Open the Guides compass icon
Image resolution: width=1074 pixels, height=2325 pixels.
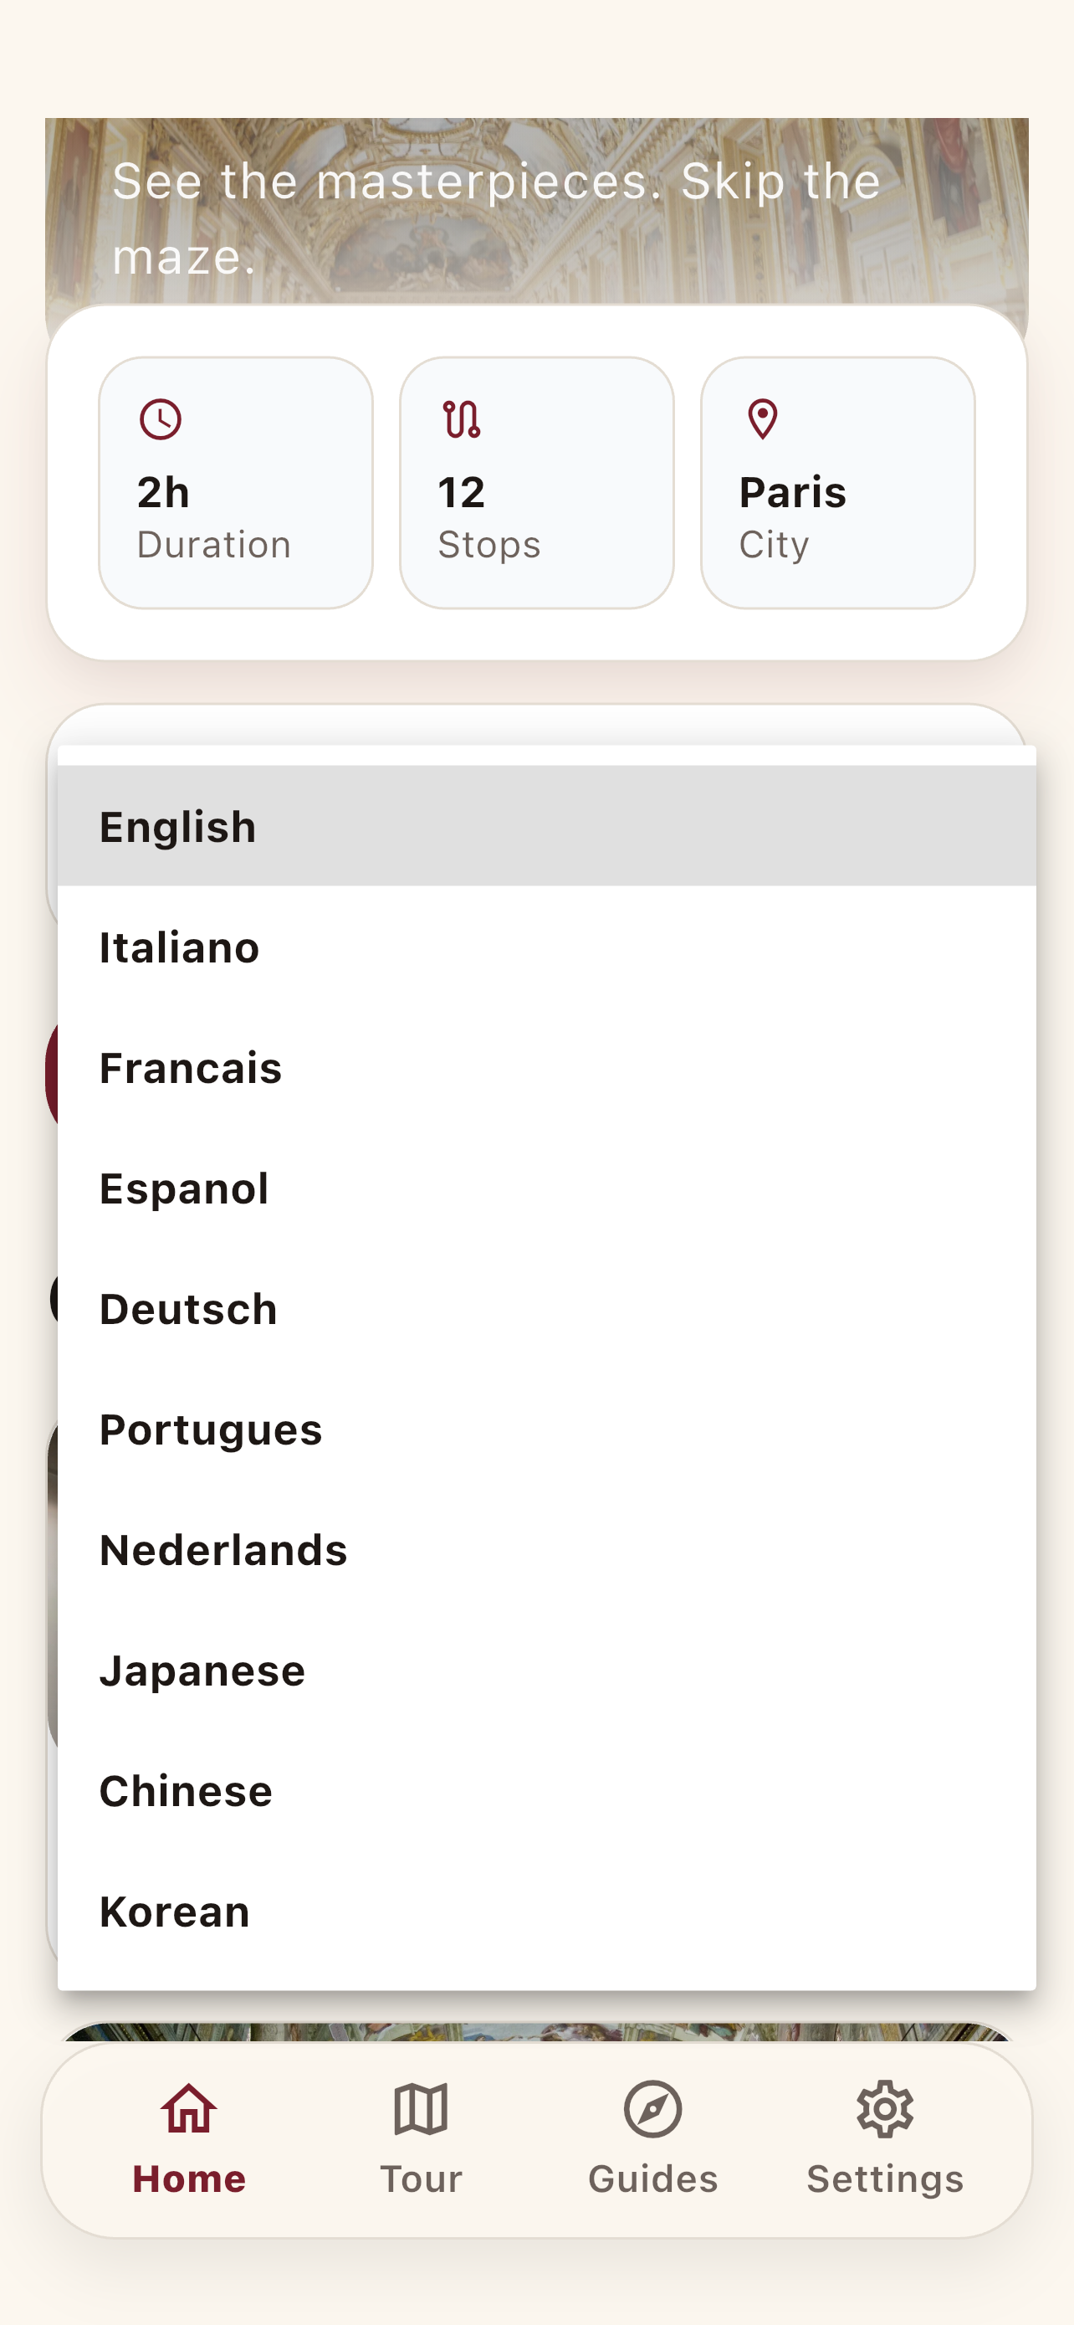tap(653, 2109)
